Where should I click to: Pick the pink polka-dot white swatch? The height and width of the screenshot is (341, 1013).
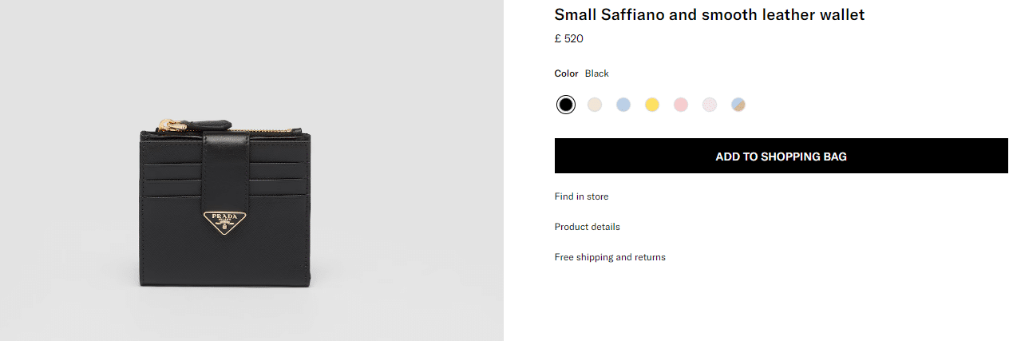(709, 105)
